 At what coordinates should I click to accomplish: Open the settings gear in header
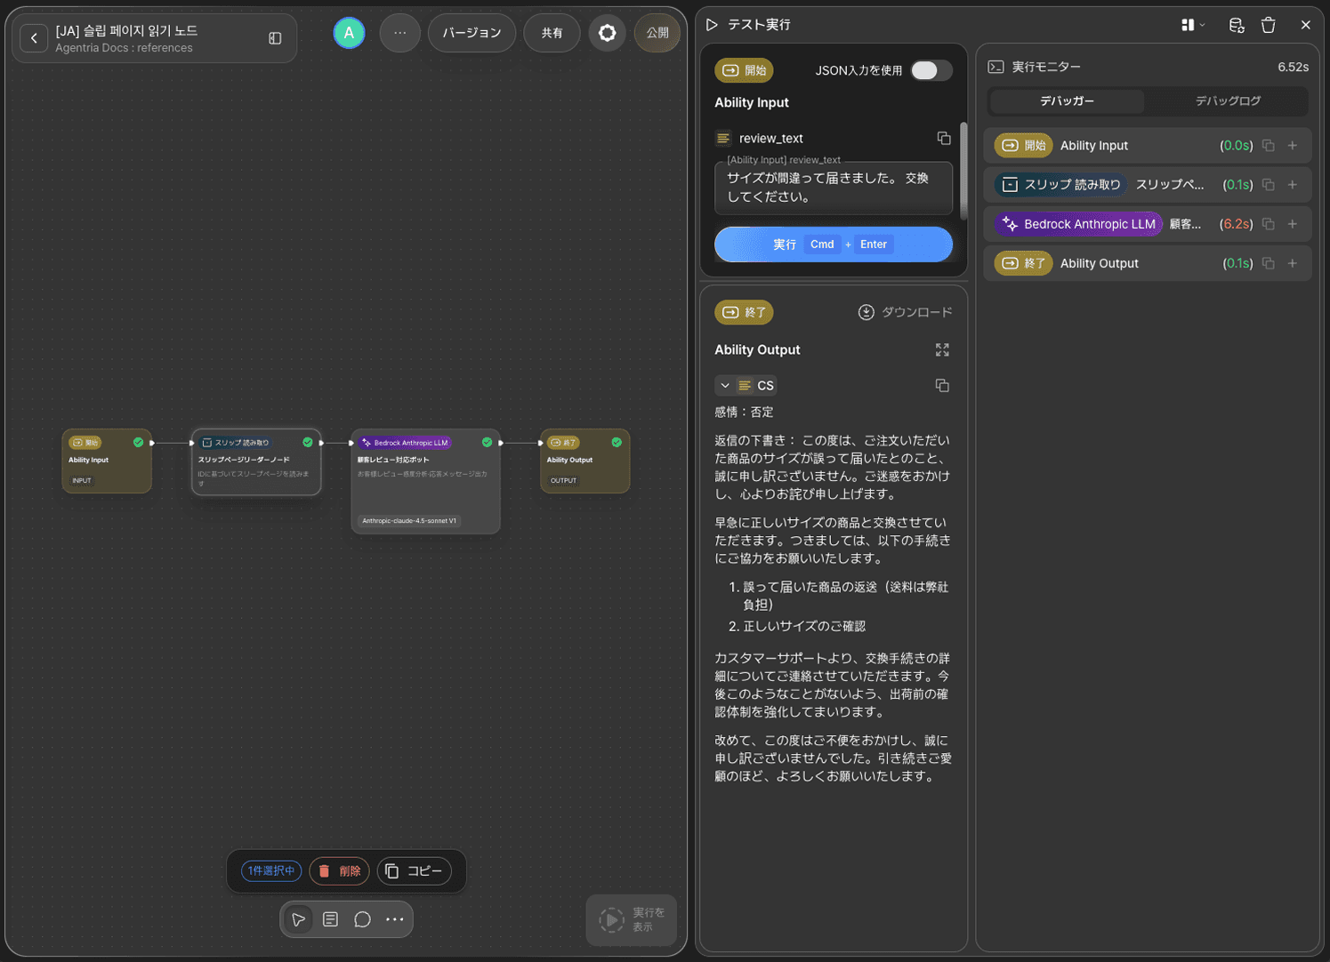(608, 33)
